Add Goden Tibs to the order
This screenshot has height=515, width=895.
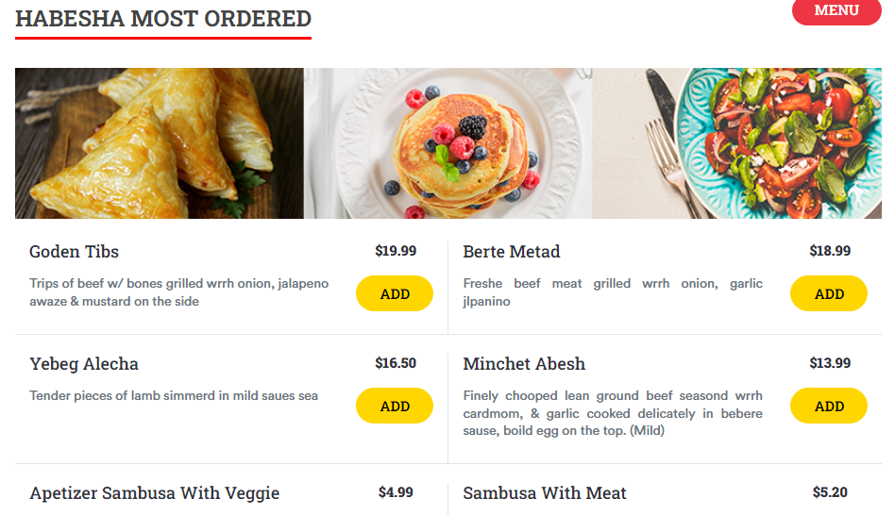click(x=395, y=293)
